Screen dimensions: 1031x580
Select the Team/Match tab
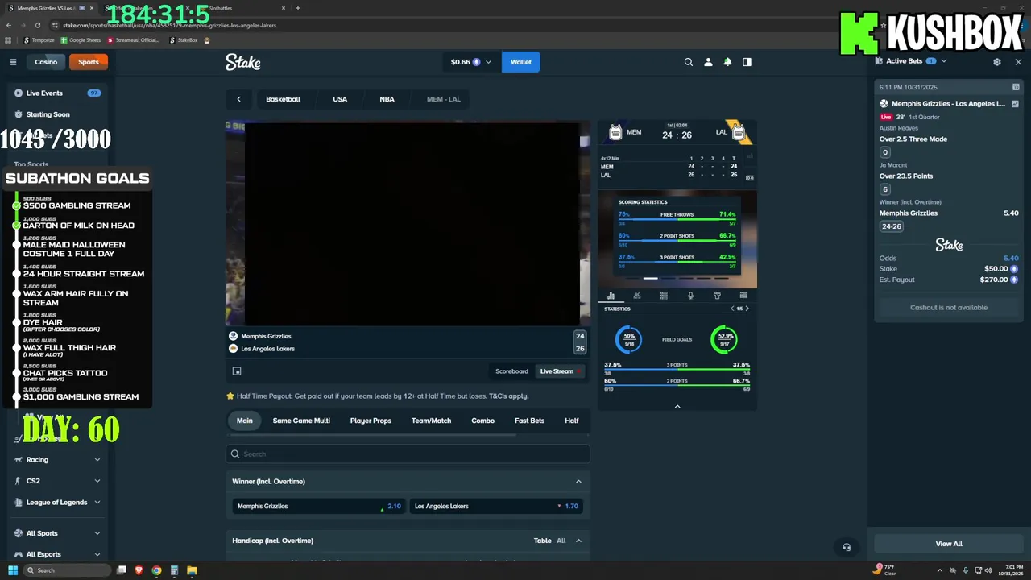[x=431, y=420]
